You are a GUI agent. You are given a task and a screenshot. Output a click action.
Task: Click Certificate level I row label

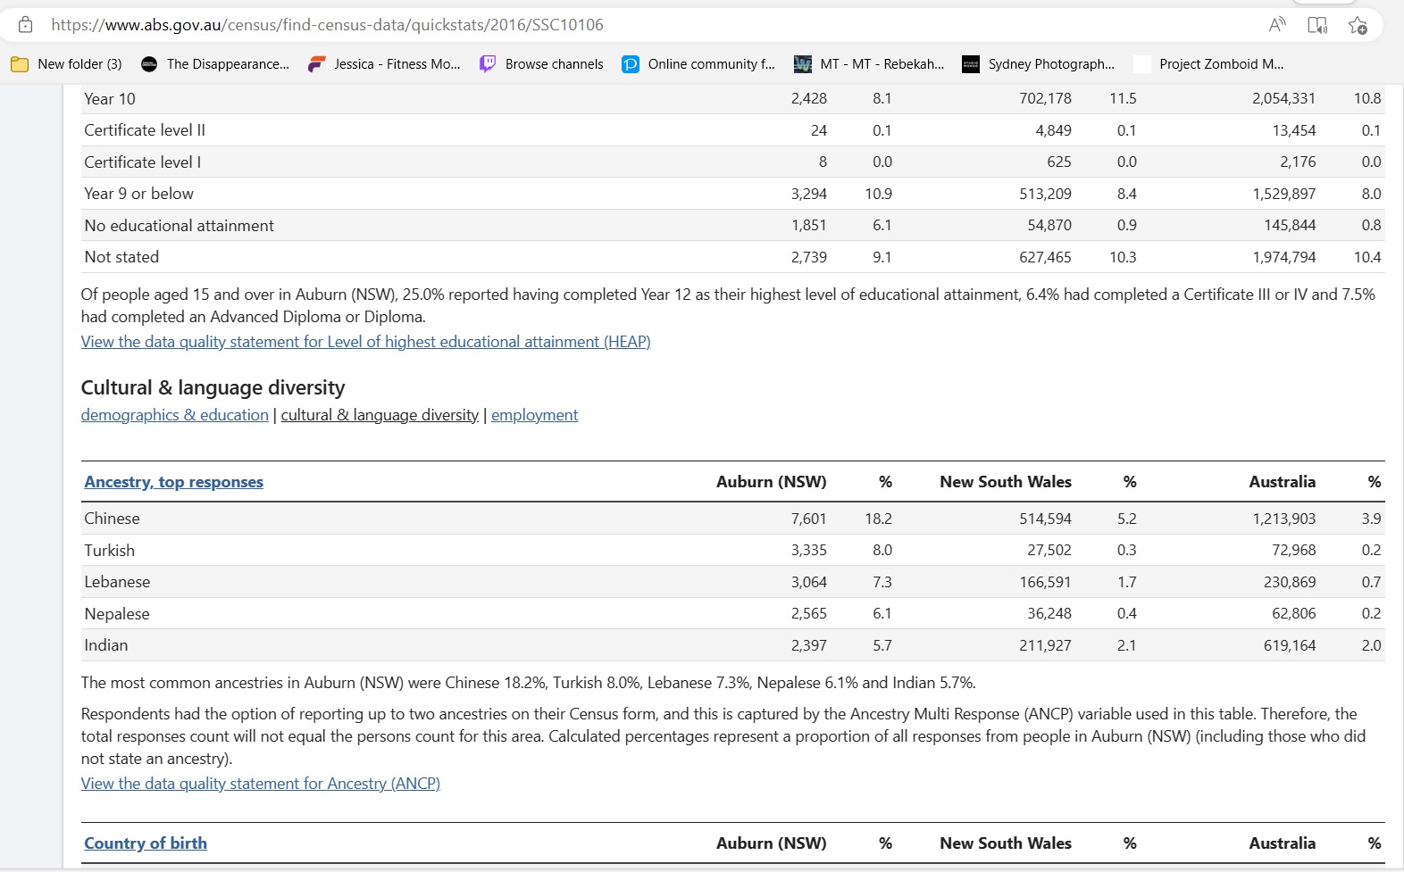(x=142, y=162)
